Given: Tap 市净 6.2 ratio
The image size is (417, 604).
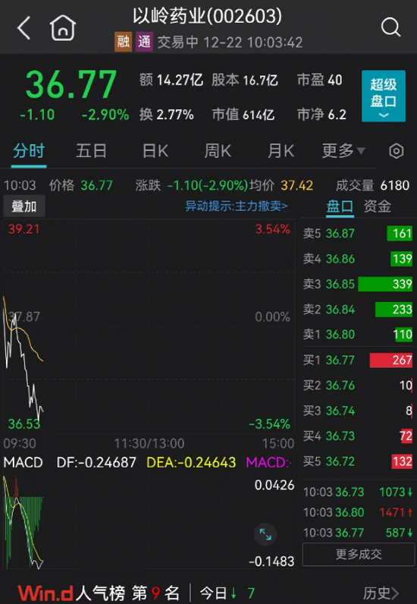Looking at the screenshot, I should point(321,115).
